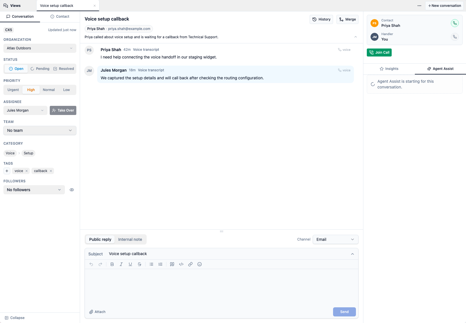
Task: Open the Channel Email dropdown
Action: [x=335, y=239]
